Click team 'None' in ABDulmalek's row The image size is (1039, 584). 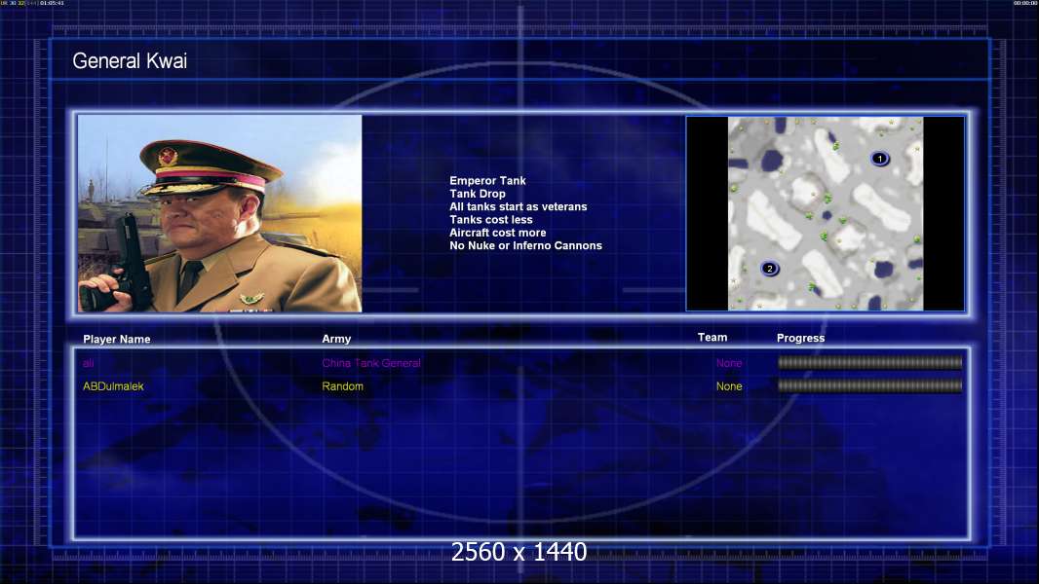tap(729, 386)
